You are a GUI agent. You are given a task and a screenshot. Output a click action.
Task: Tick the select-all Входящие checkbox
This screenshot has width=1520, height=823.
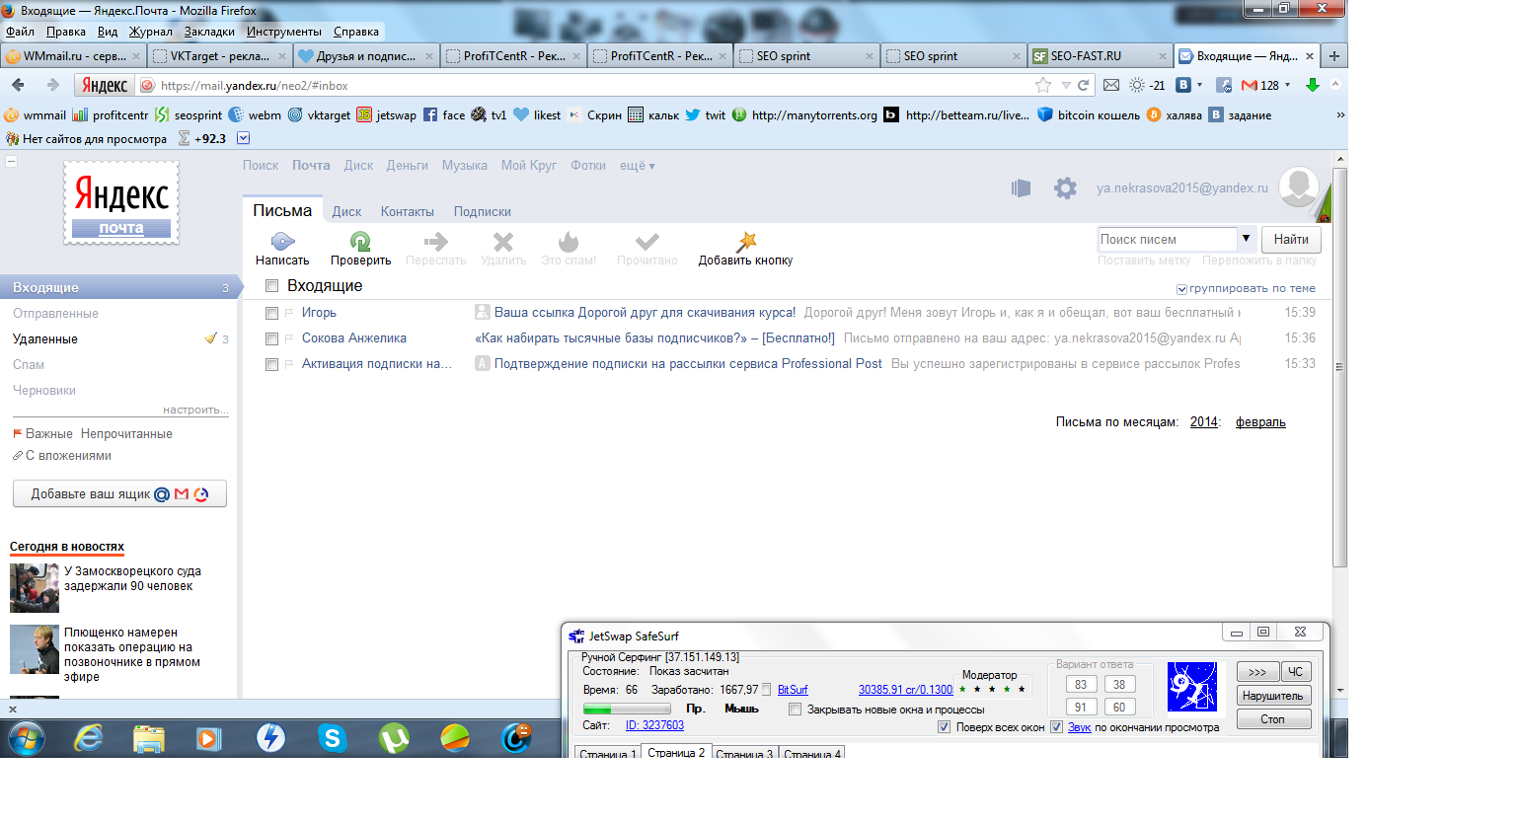click(x=271, y=286)
